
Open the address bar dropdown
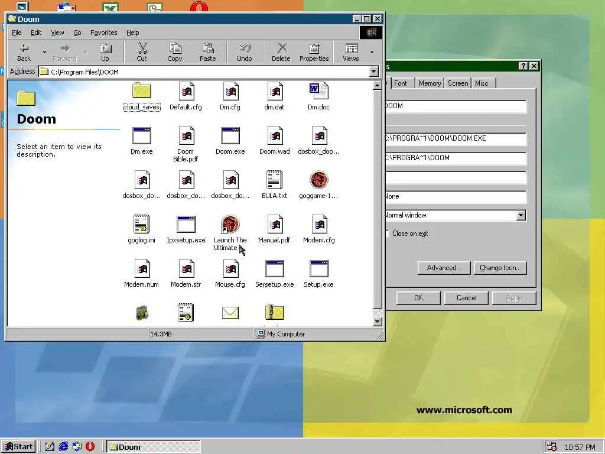(374, 72)
